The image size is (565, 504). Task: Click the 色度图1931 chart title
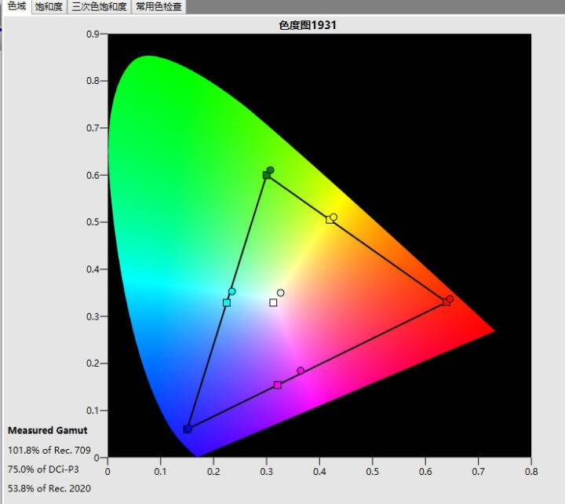click(x=308, y=25)
